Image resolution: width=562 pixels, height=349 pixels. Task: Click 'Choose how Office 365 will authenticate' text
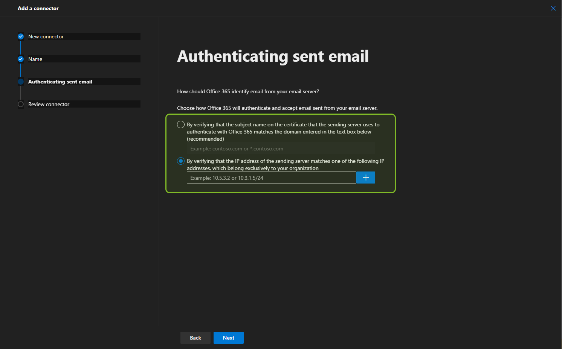[x=277, y=108]
